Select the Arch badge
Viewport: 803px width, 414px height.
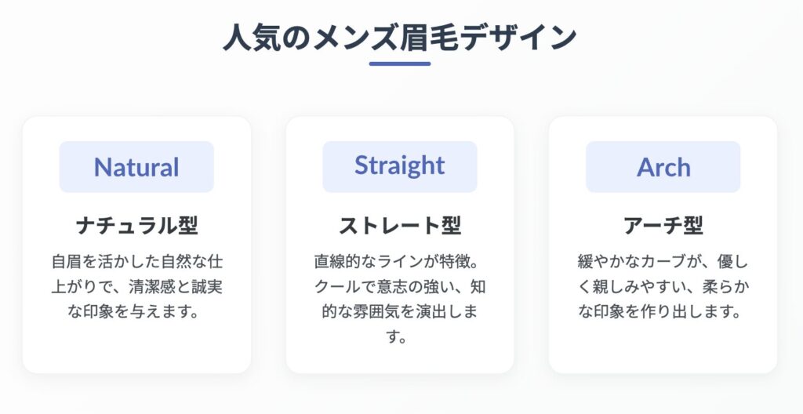tap(663, 167)
